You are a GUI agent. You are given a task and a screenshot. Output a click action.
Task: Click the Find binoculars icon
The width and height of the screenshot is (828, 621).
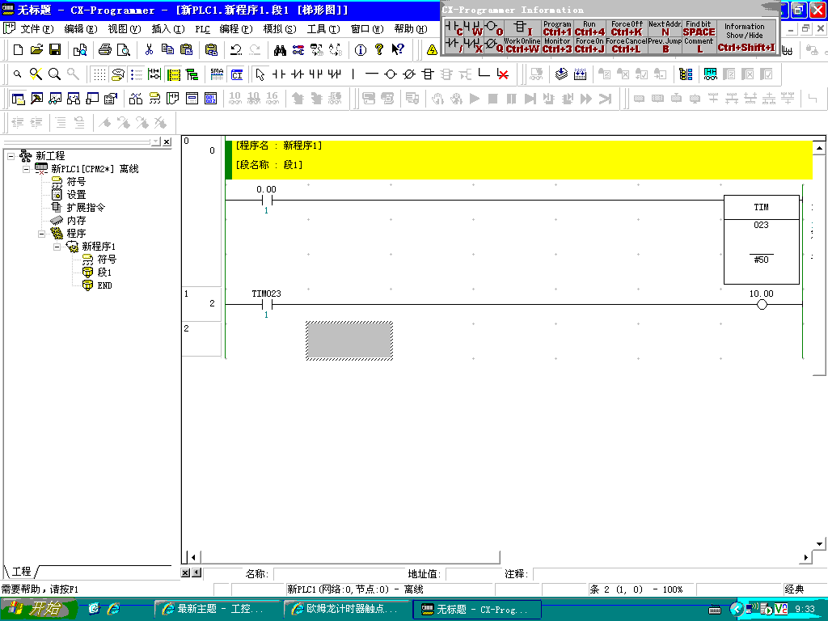tap(280, 50)
